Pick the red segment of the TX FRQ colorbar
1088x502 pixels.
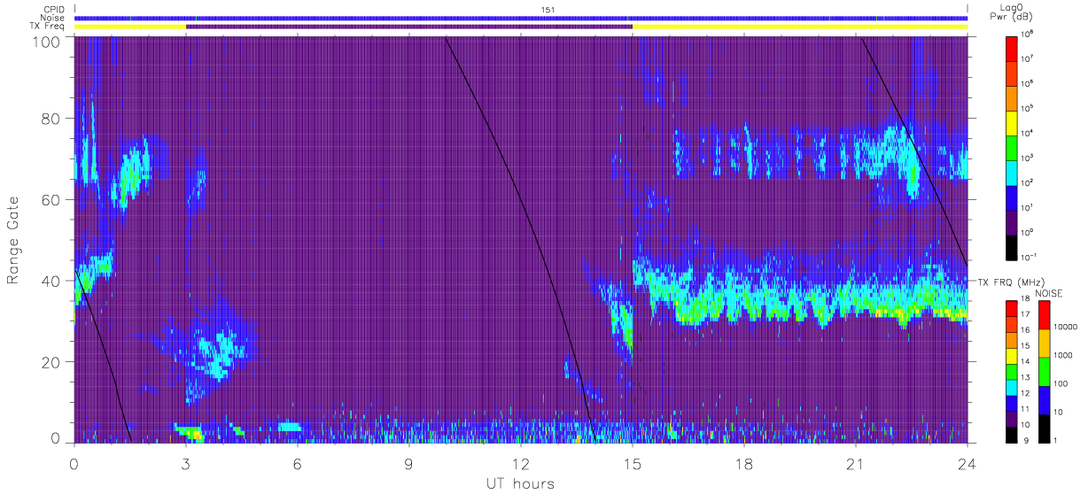tap(1012, 308)
